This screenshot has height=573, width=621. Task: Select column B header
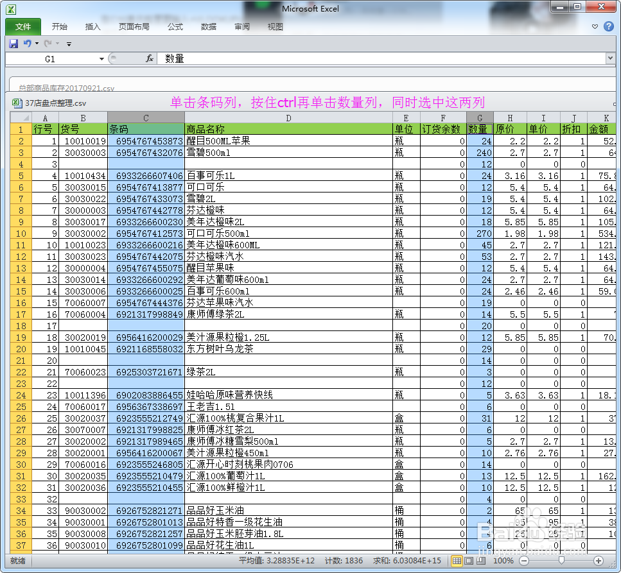pyautogui.click(x=83, y=118)
